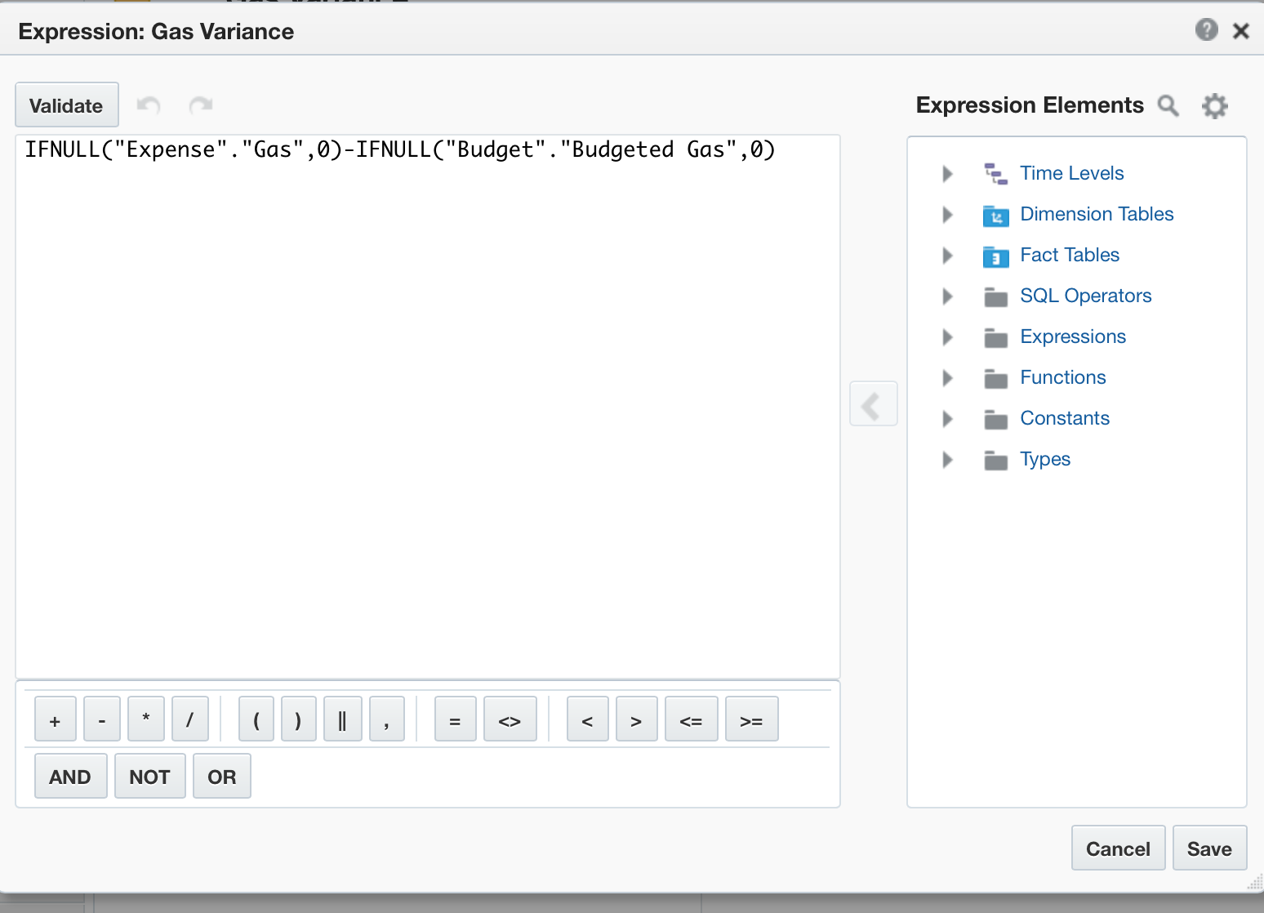Image resolution: width=1264 pixels, height=913 pixels.
Task: Save the Gas Variance expression
Action: coord(1208,848)
